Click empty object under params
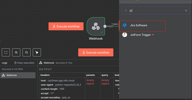The height and width of the screenshot is (100, 192). click(90, 82)
